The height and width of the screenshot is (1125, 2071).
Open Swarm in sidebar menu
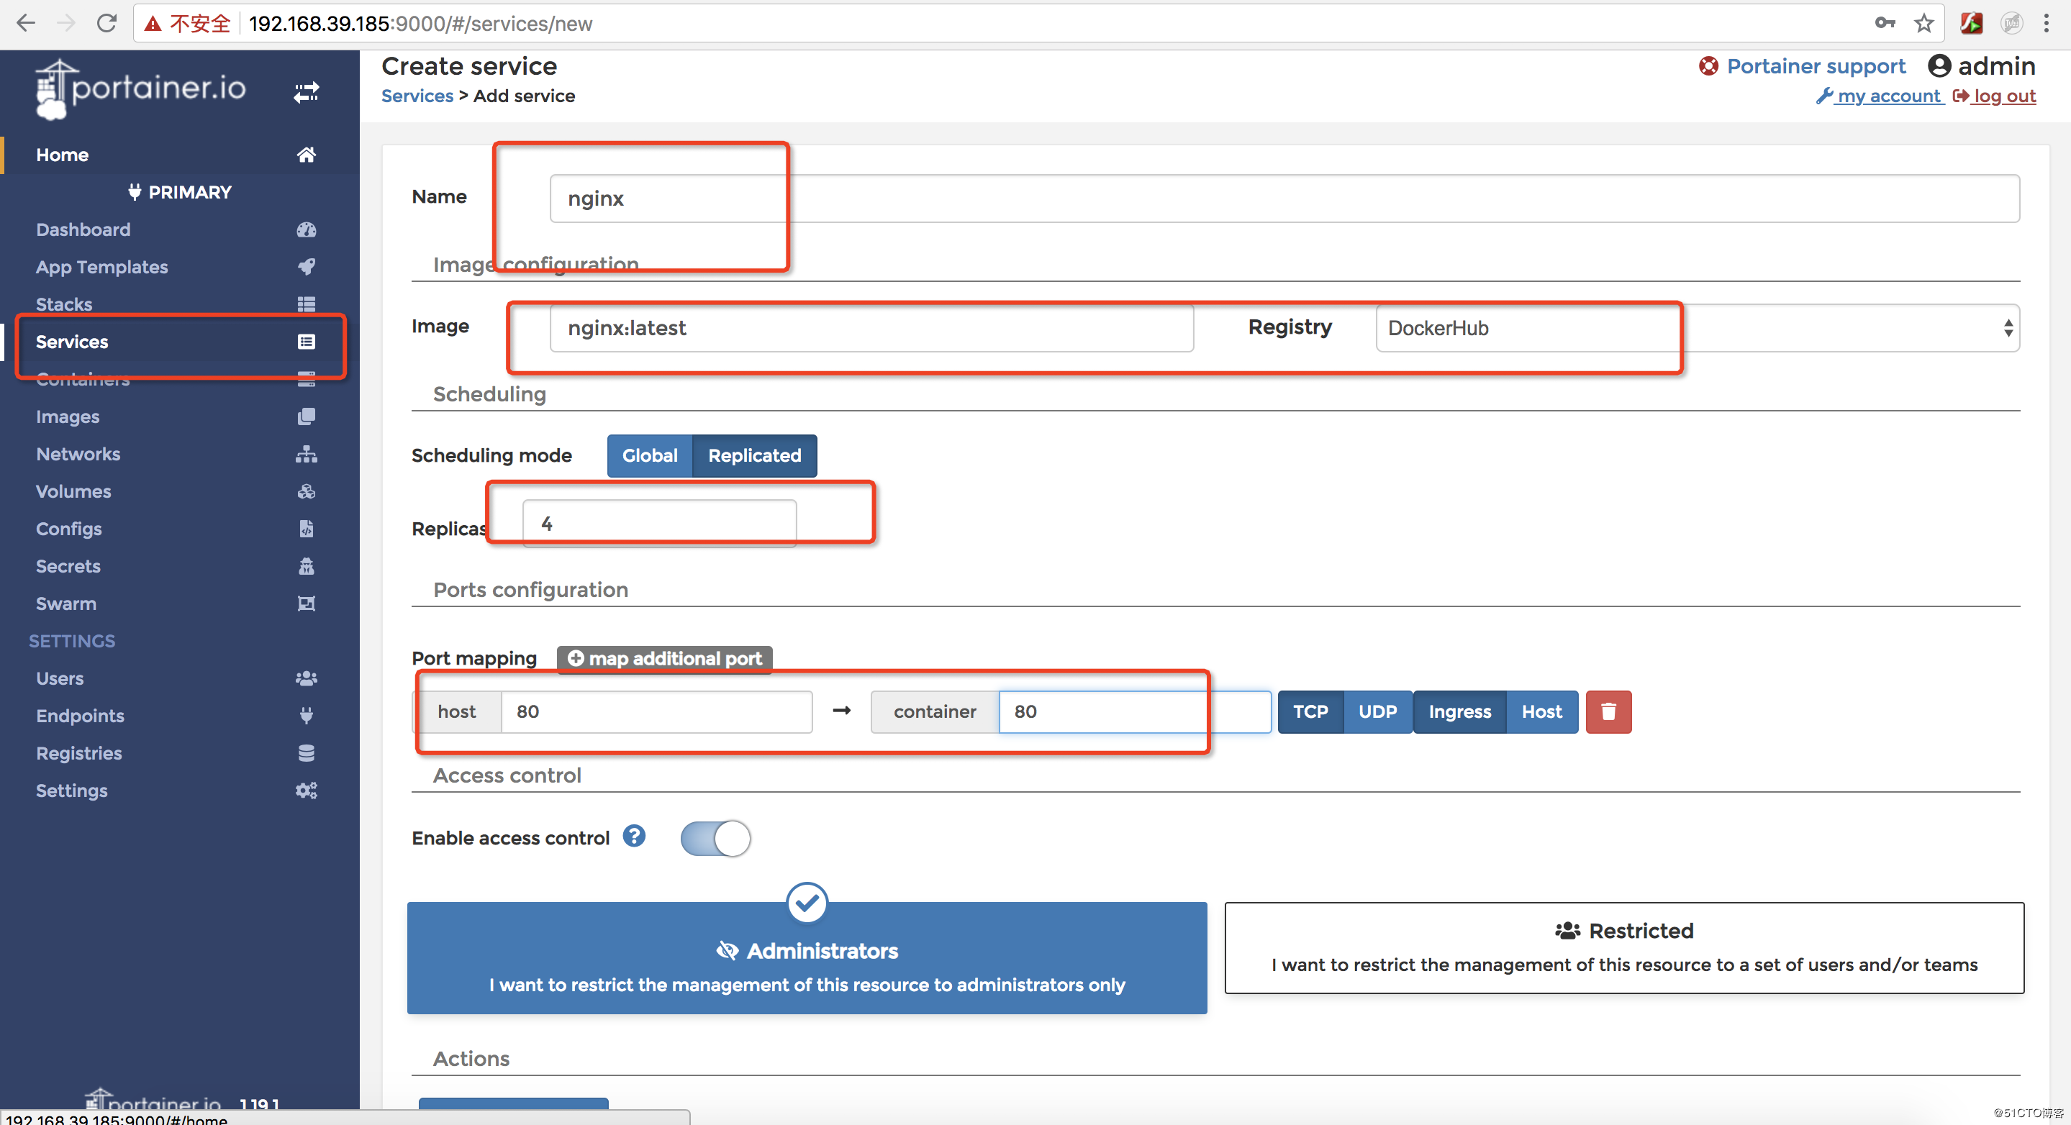pyautogui.click(x=66, y=604)
